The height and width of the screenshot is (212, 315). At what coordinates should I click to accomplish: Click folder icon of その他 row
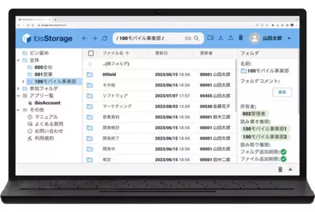pyautogui.click(x=90, y=85)
